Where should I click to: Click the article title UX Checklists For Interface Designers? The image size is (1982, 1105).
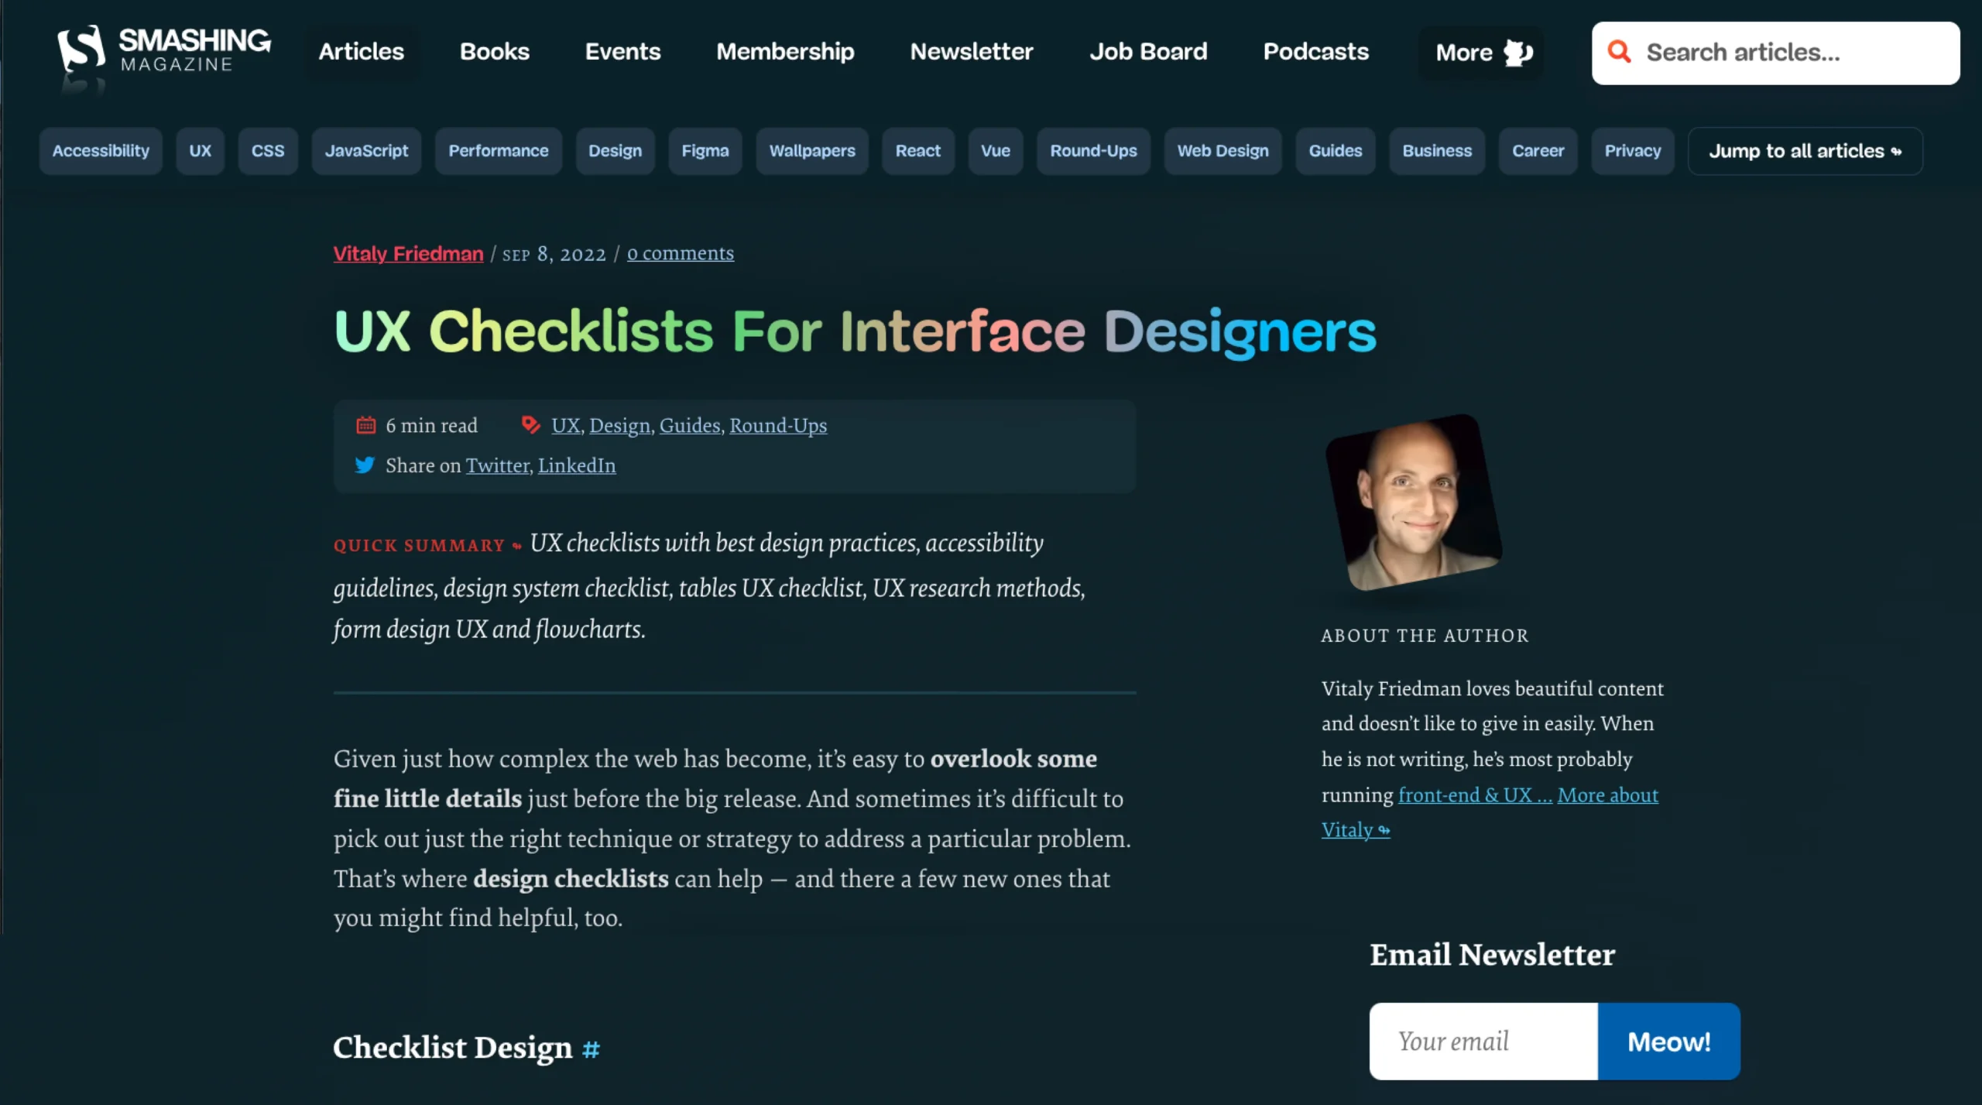pyautogui.click(x=855, y=331)
